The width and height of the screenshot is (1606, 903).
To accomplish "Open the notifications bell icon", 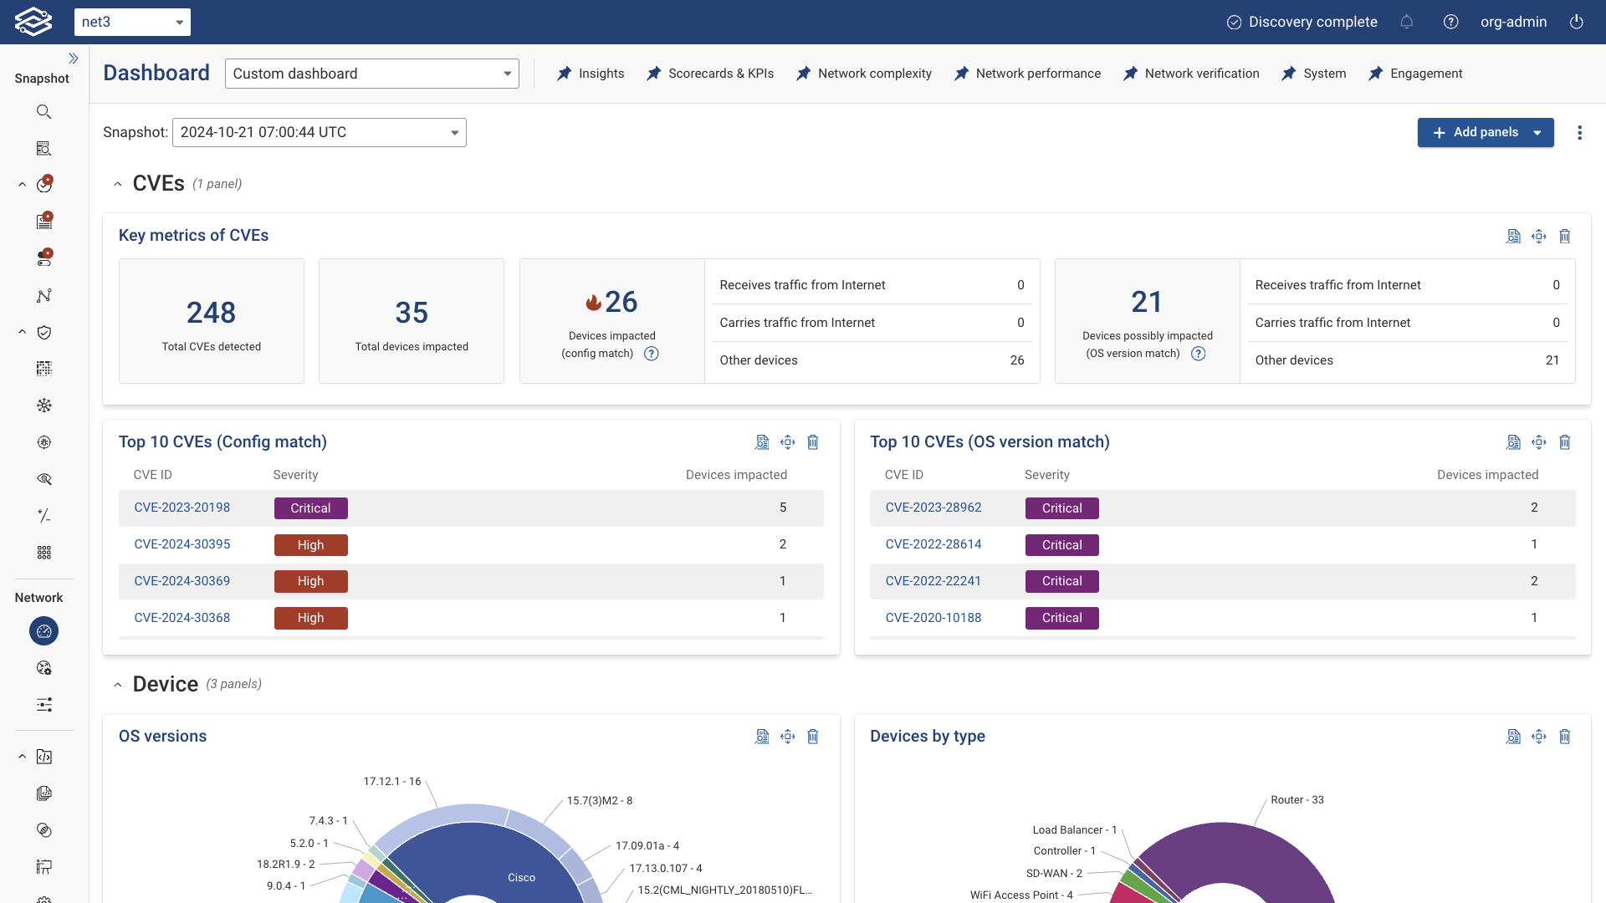I will click(x=1407, y=23).
